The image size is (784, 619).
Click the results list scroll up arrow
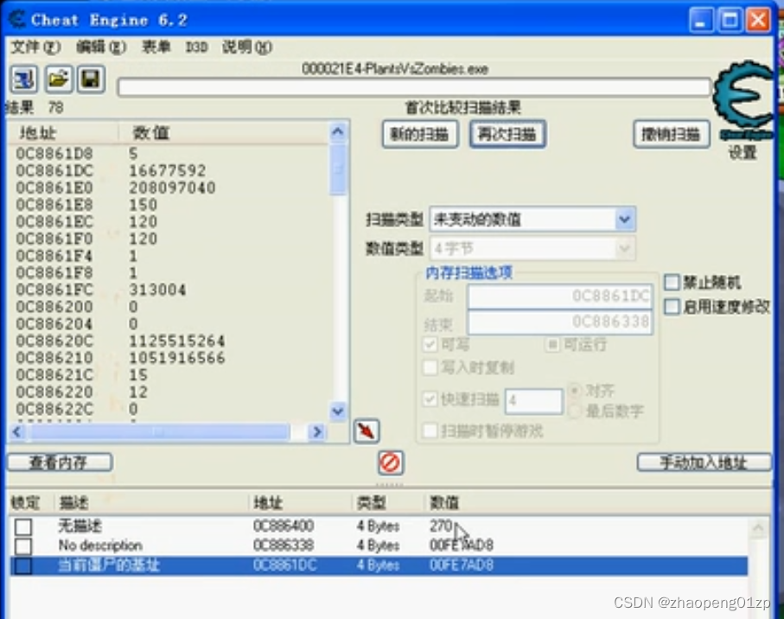pyautogui.click(x=338, y=132)
